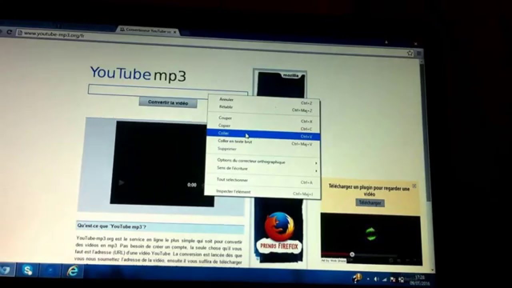Open the Chrome hamburger menu

419,53
